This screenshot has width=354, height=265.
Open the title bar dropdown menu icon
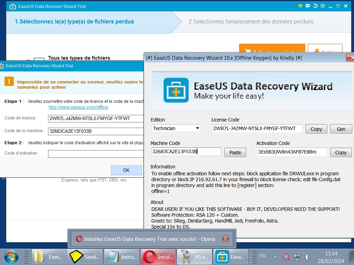(x=323, y=6)
